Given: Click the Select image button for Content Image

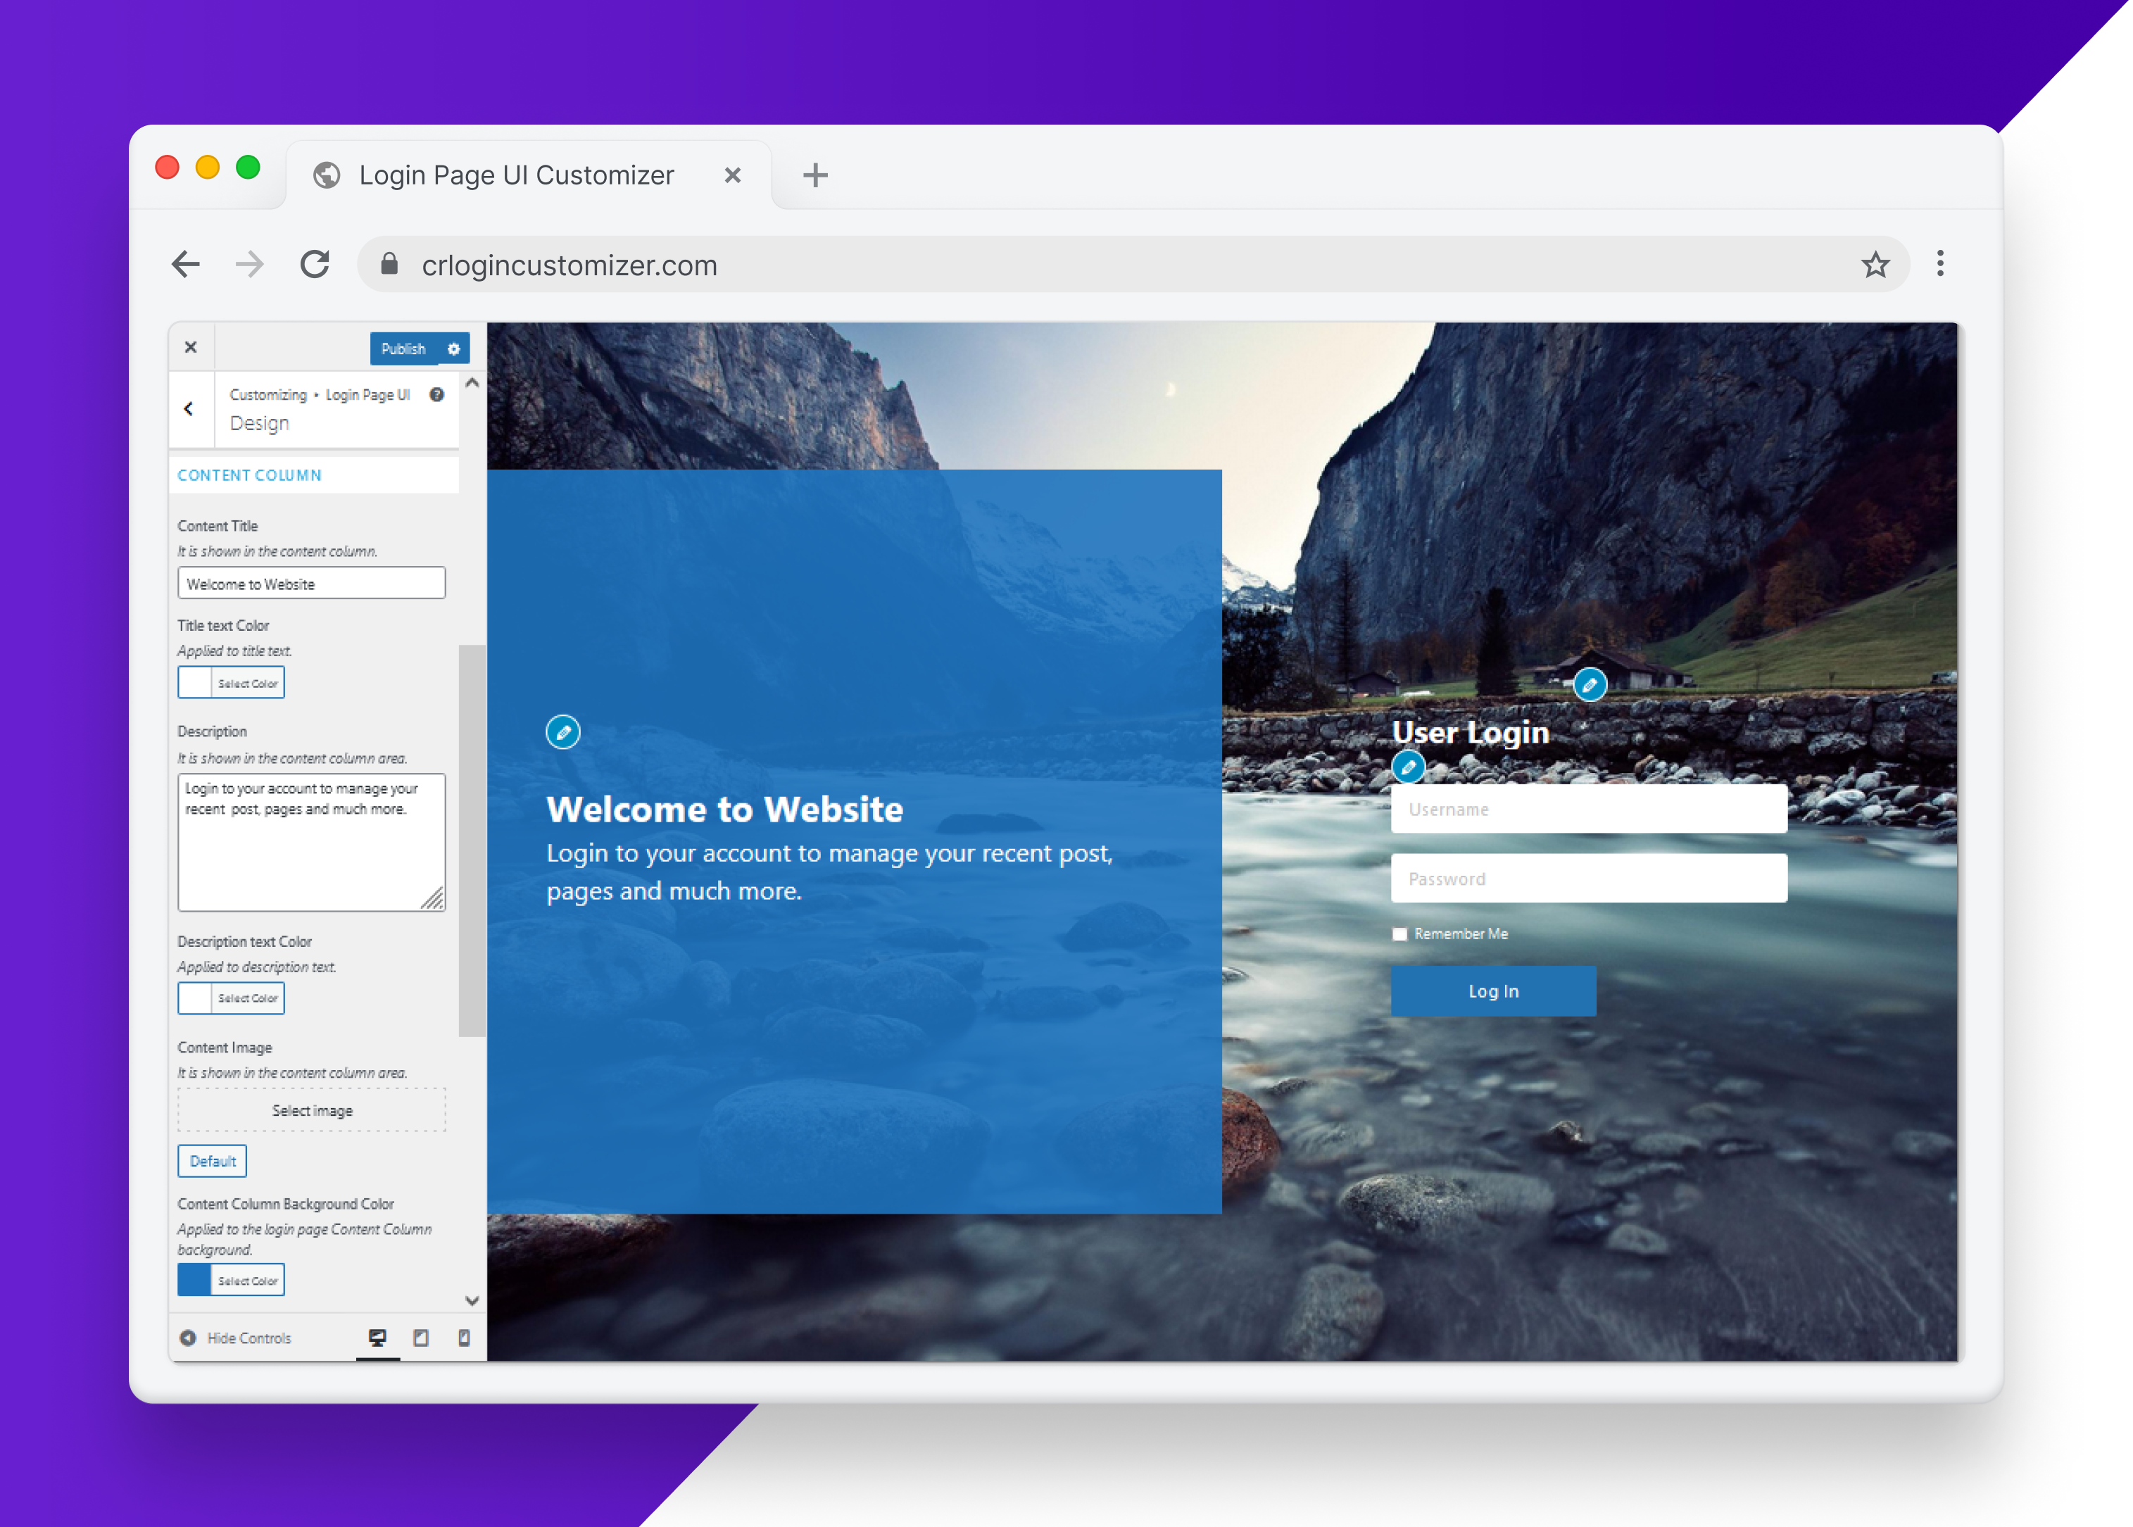Looking at the screenshot, I should pyautogui.click(x=311, y=1110).
